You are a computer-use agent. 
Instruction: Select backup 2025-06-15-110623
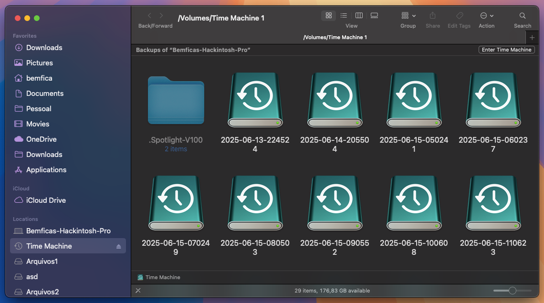pyautogui.click(x=493, y=203)
